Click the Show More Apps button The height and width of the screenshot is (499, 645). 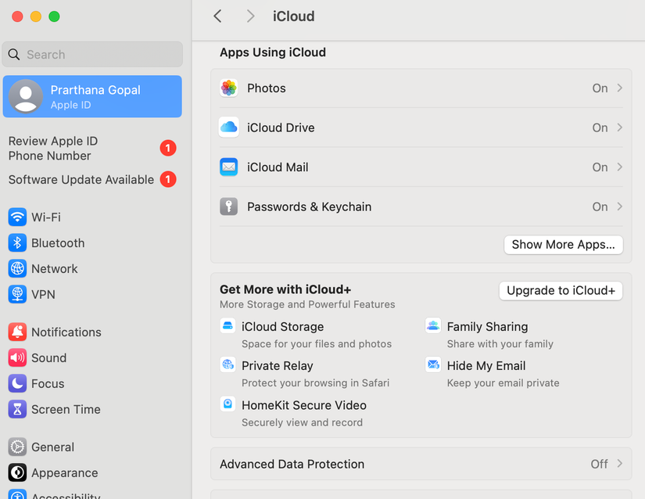click(x=563, y=244)
